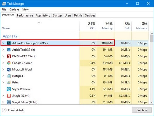
Task: Select the Microsoft Word process name
Action: click(22, 69)
